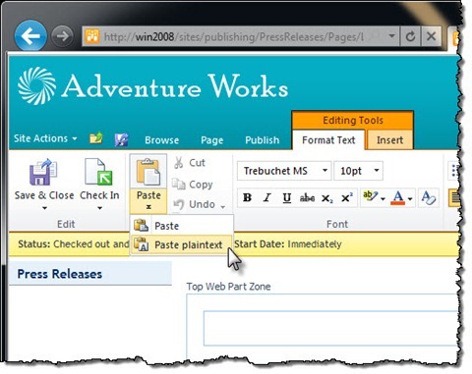
Task: Click the Check In document icon
Action: pos(98,172)
